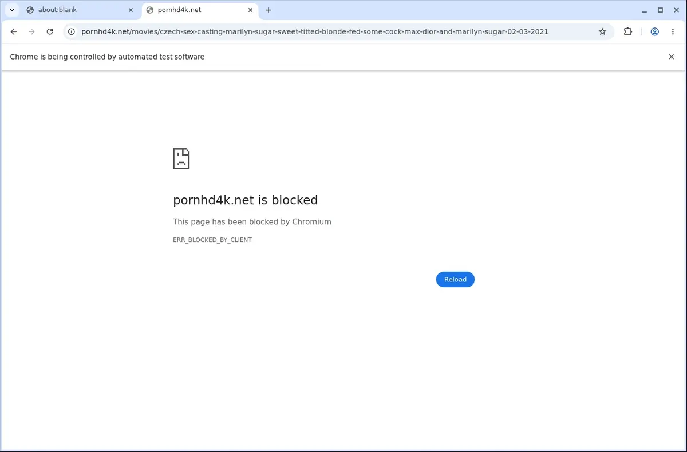Open a new tab with plus button
Viewport: 687px width, 452px height.
point(269,10)
